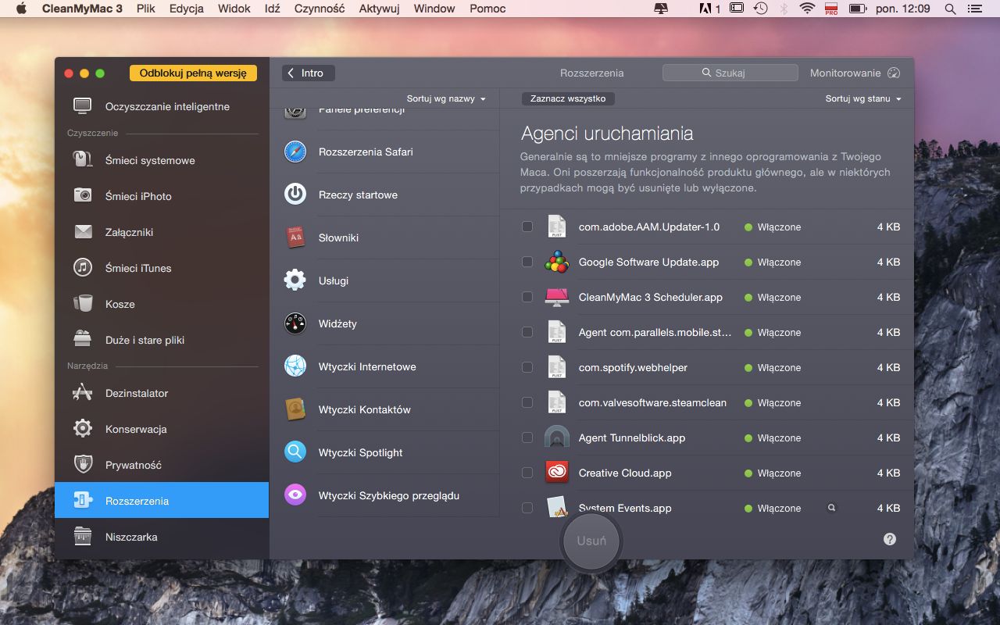Open Wtyczki Szybkiego przeglądu eye icon
1000x625 pixels.
(x=295, y=495)
